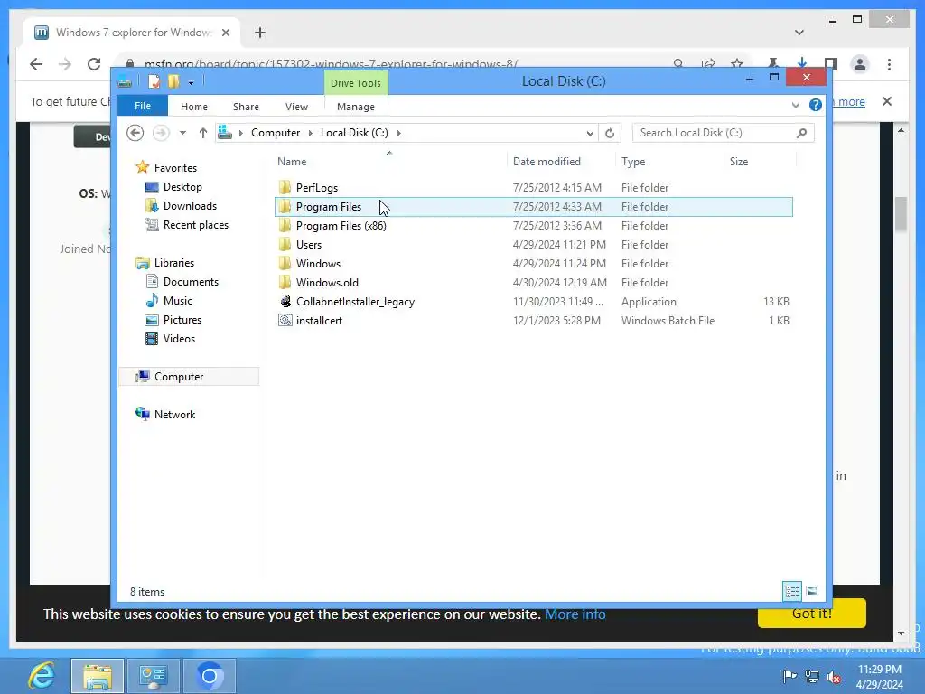Expand the ribbon with the chevron

[x=796, y=105]
